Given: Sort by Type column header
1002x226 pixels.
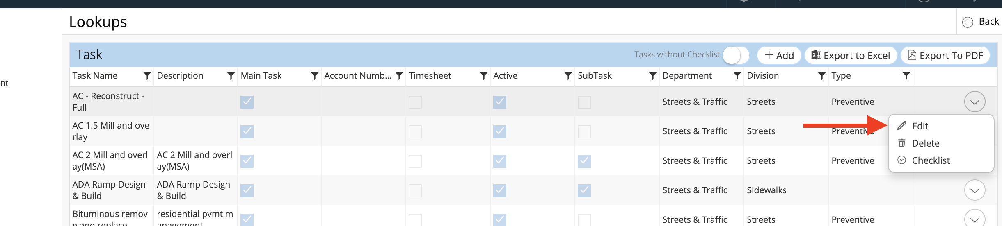Looking at the screenshot, I should [x=841, y=76].
